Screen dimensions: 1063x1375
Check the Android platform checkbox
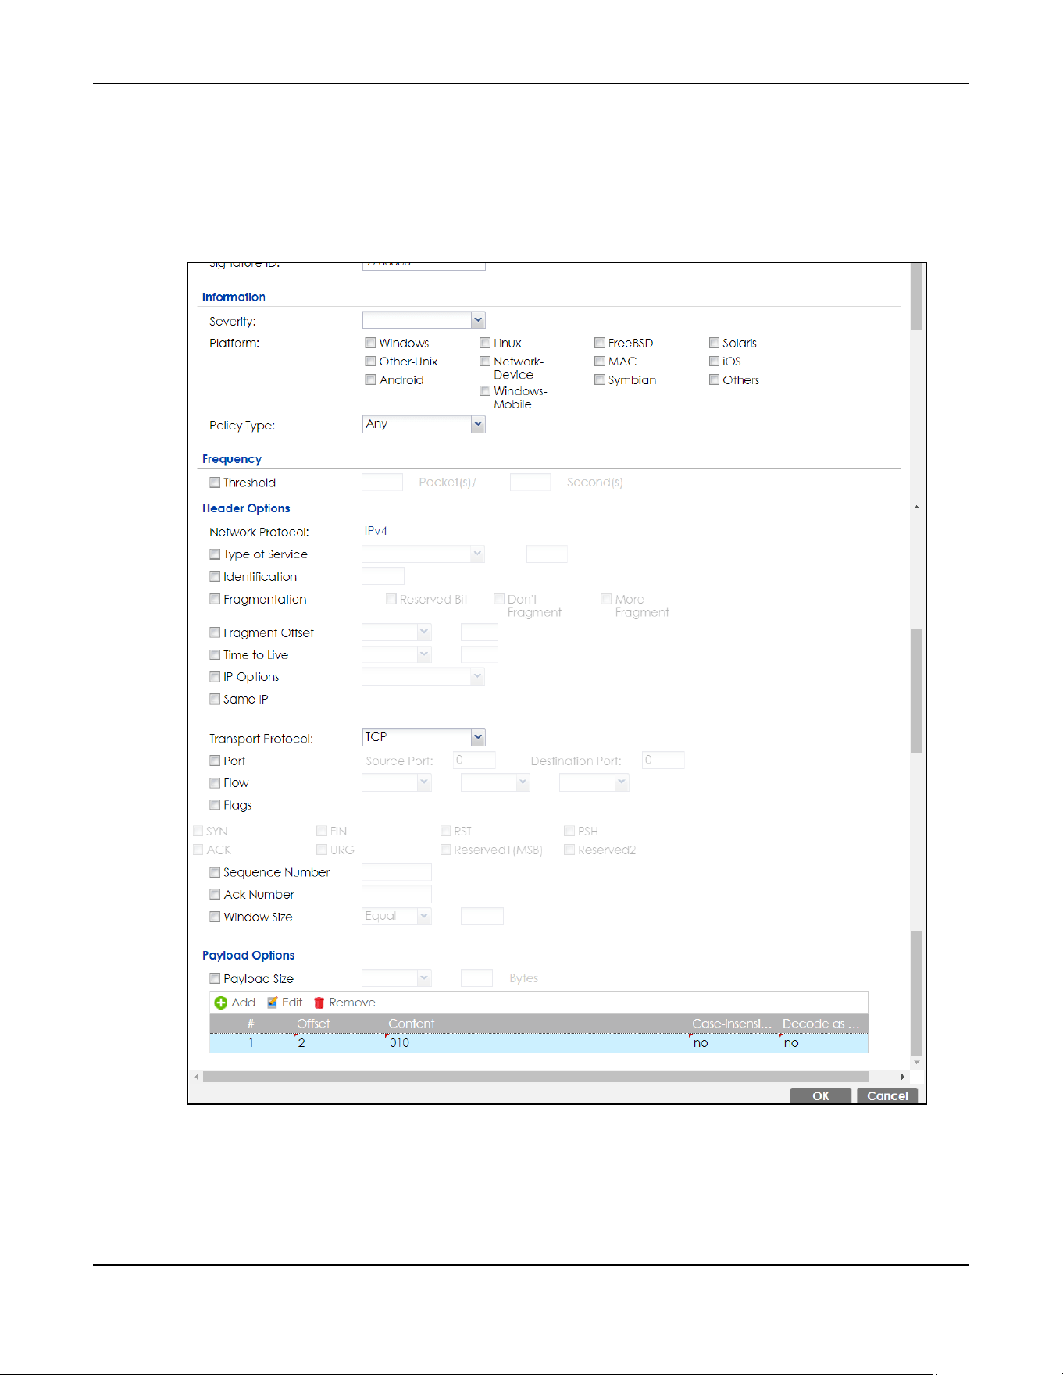click(370, 379)
